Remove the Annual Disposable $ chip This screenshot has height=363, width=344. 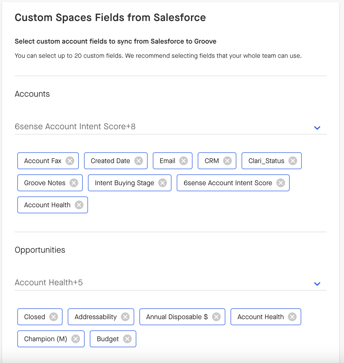(216, 317)
